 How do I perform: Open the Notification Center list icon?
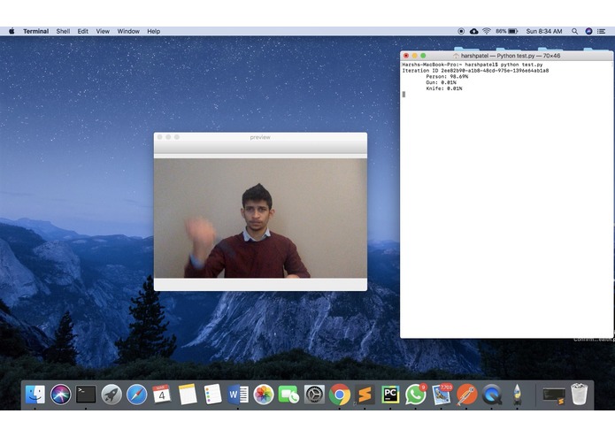[x=601, y=31]
